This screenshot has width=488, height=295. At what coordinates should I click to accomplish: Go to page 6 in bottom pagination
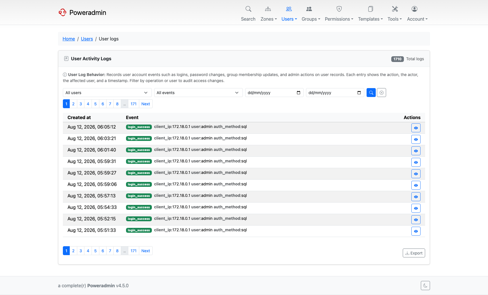tap(103, 251)
